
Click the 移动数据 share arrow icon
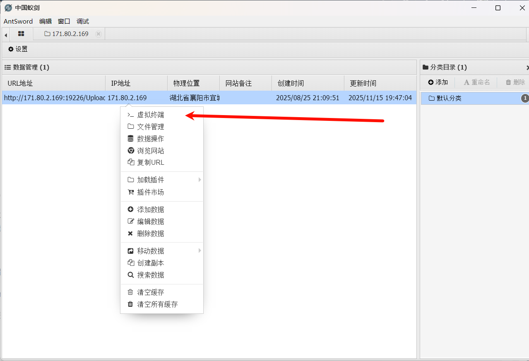coord(130,251)
